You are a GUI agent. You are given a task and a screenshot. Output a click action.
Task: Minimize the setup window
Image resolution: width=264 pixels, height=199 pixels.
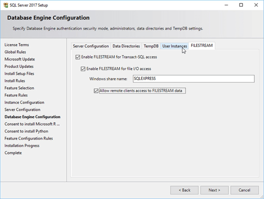[223, 5]
